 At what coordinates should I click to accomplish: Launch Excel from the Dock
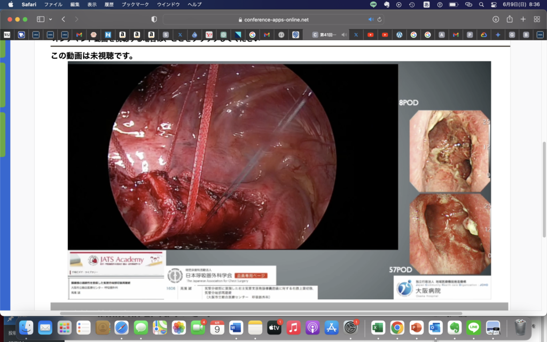[x=378, y=327]
